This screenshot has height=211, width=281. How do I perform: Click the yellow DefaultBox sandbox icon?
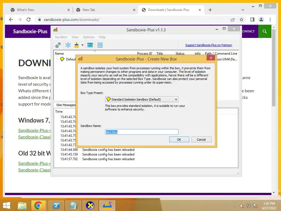pos(62,59)
